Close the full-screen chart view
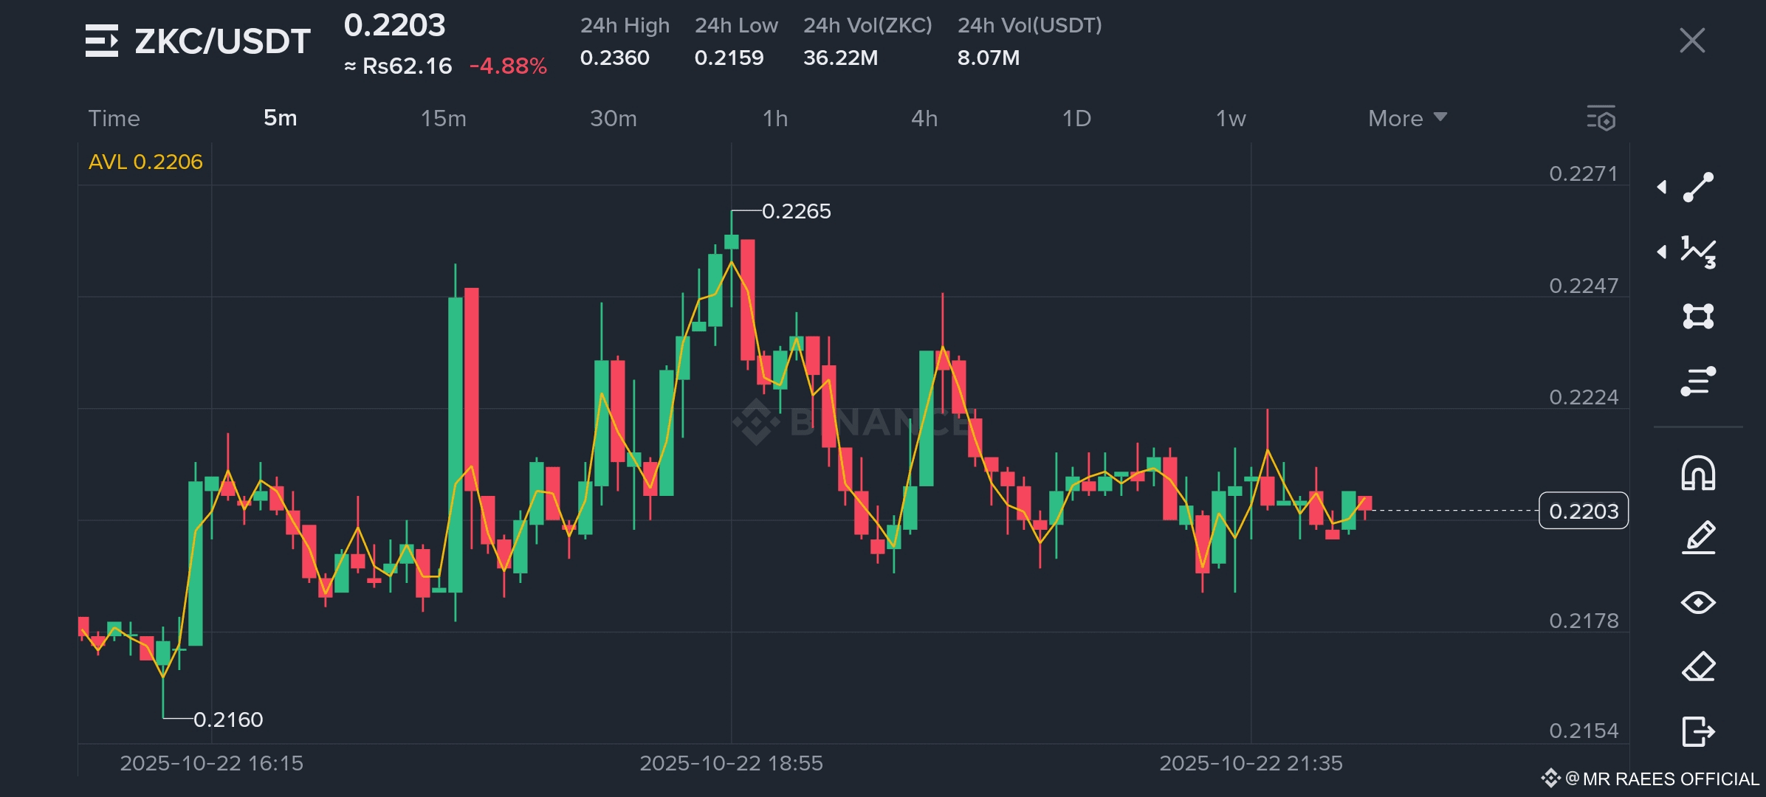This screenshot has width=1766, height=797. point(1691,41)
